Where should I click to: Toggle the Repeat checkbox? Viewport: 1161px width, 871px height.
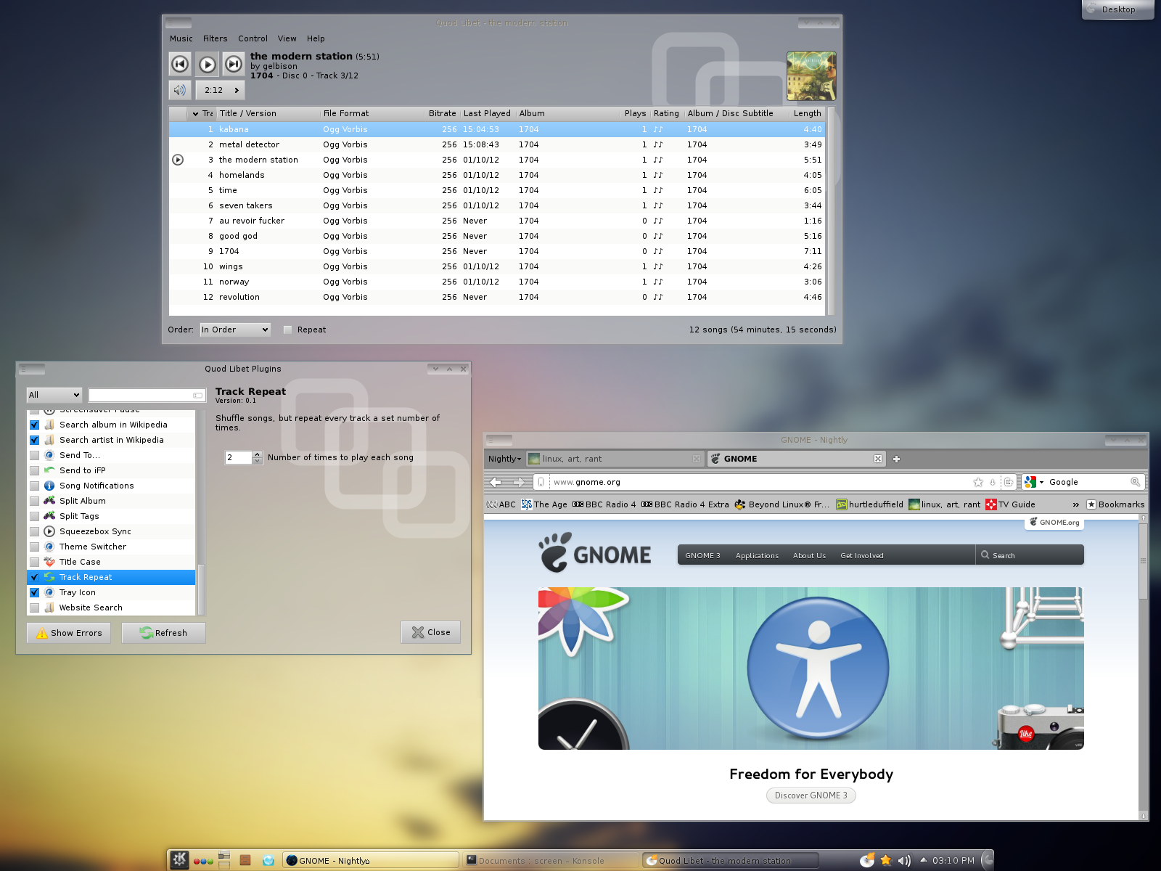pyautogui.click(x=287, y=330)
